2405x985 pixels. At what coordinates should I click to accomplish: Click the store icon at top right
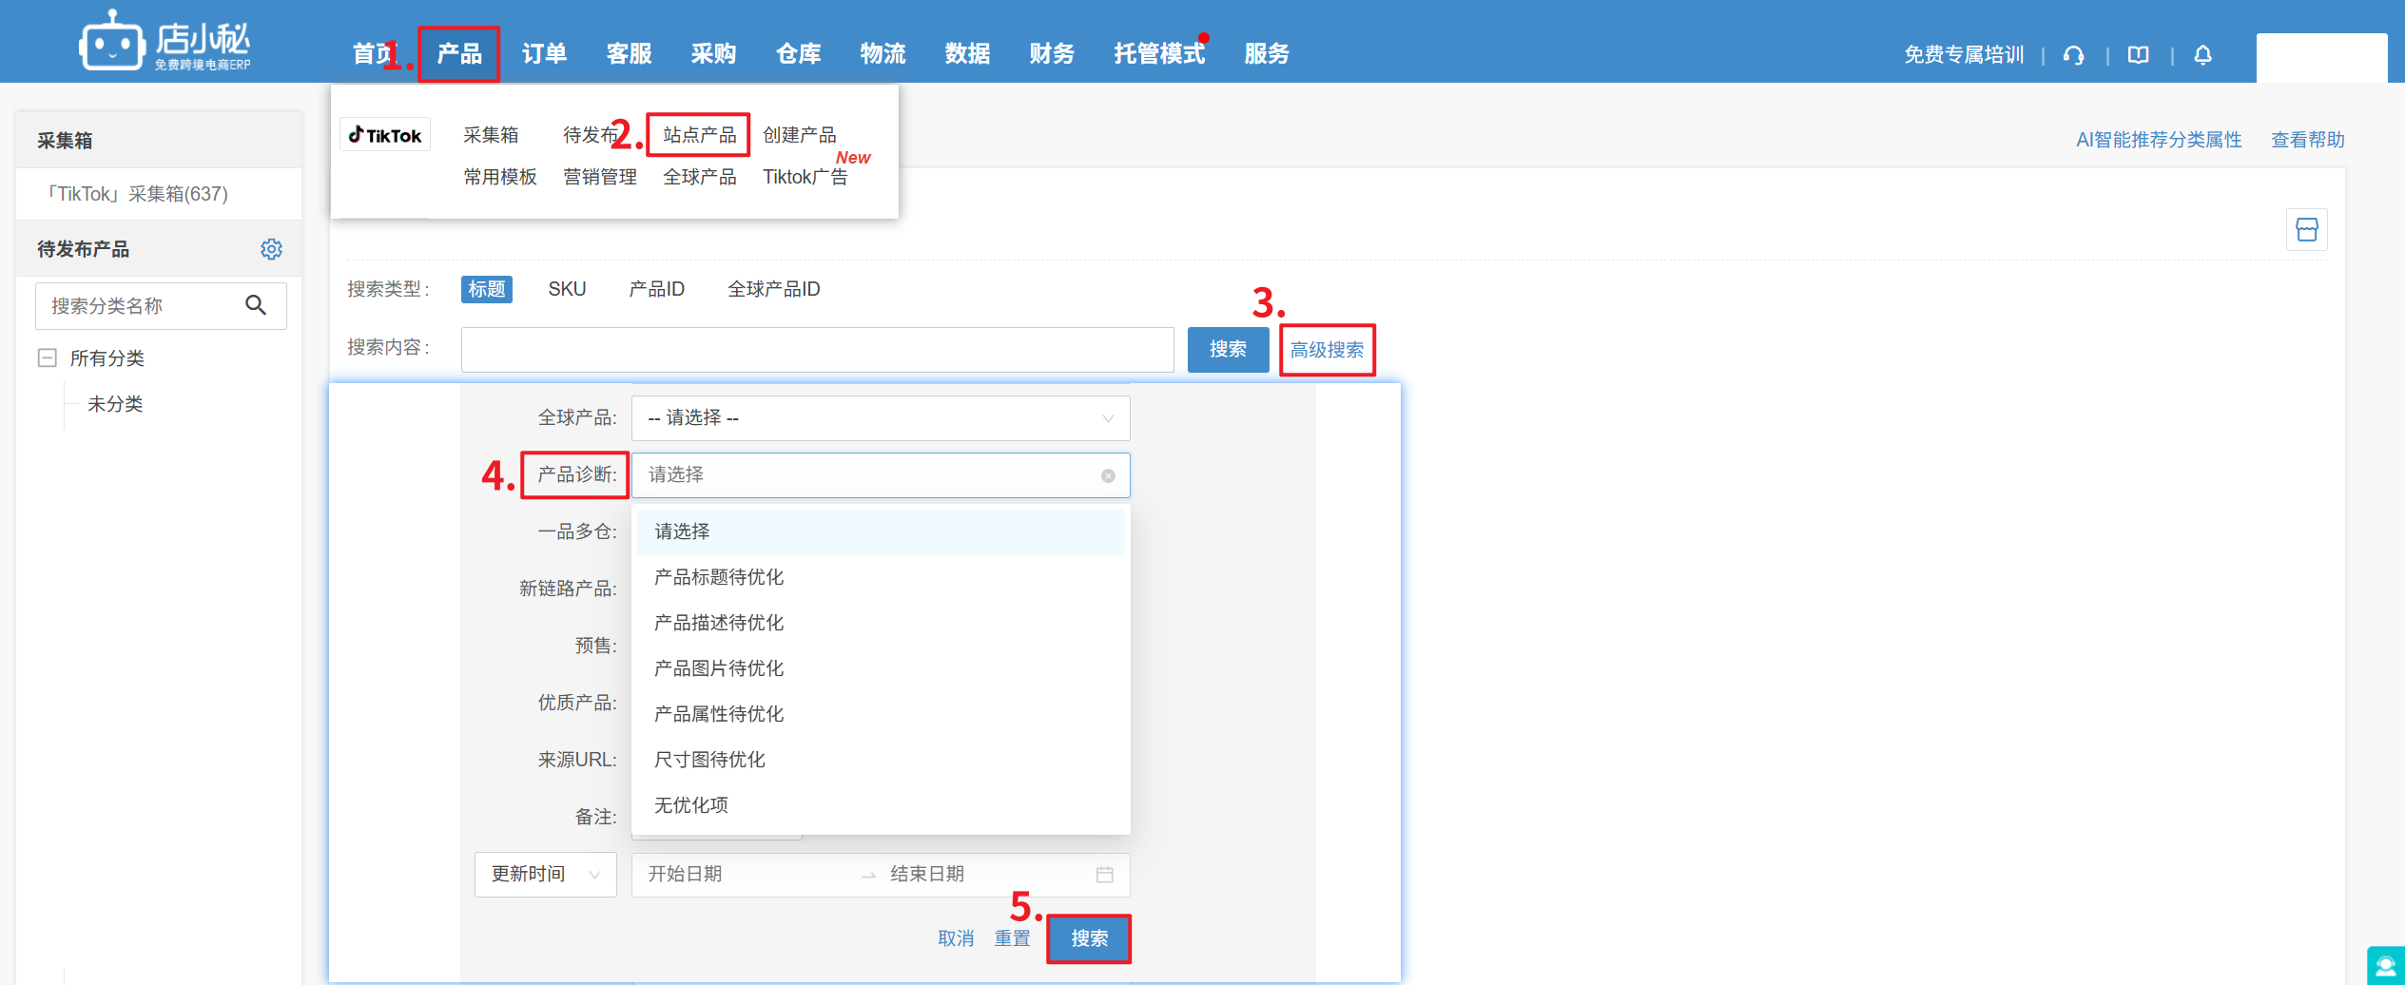pos(2306,229)
